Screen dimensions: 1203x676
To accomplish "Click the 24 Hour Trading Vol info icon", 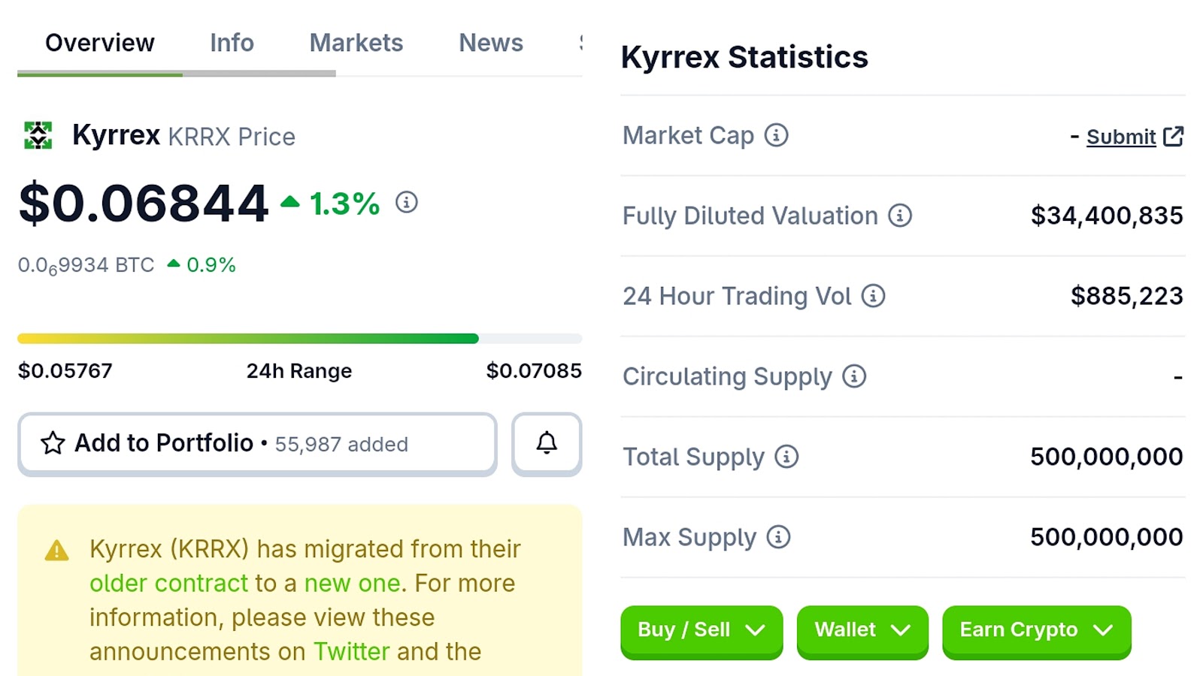I will click(873, 296).
